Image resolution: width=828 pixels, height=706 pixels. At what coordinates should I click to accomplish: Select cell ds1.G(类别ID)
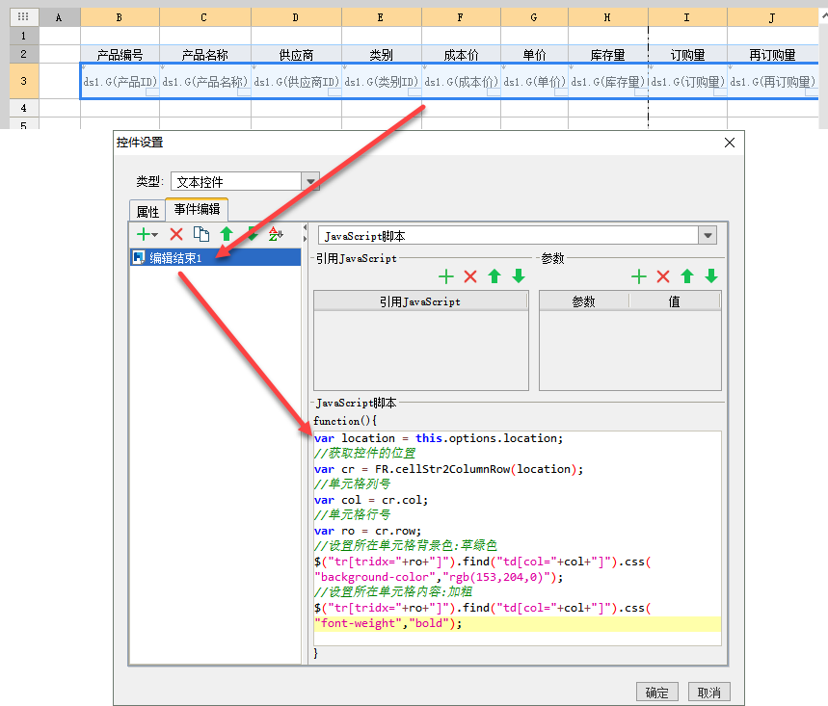[382, 81]
